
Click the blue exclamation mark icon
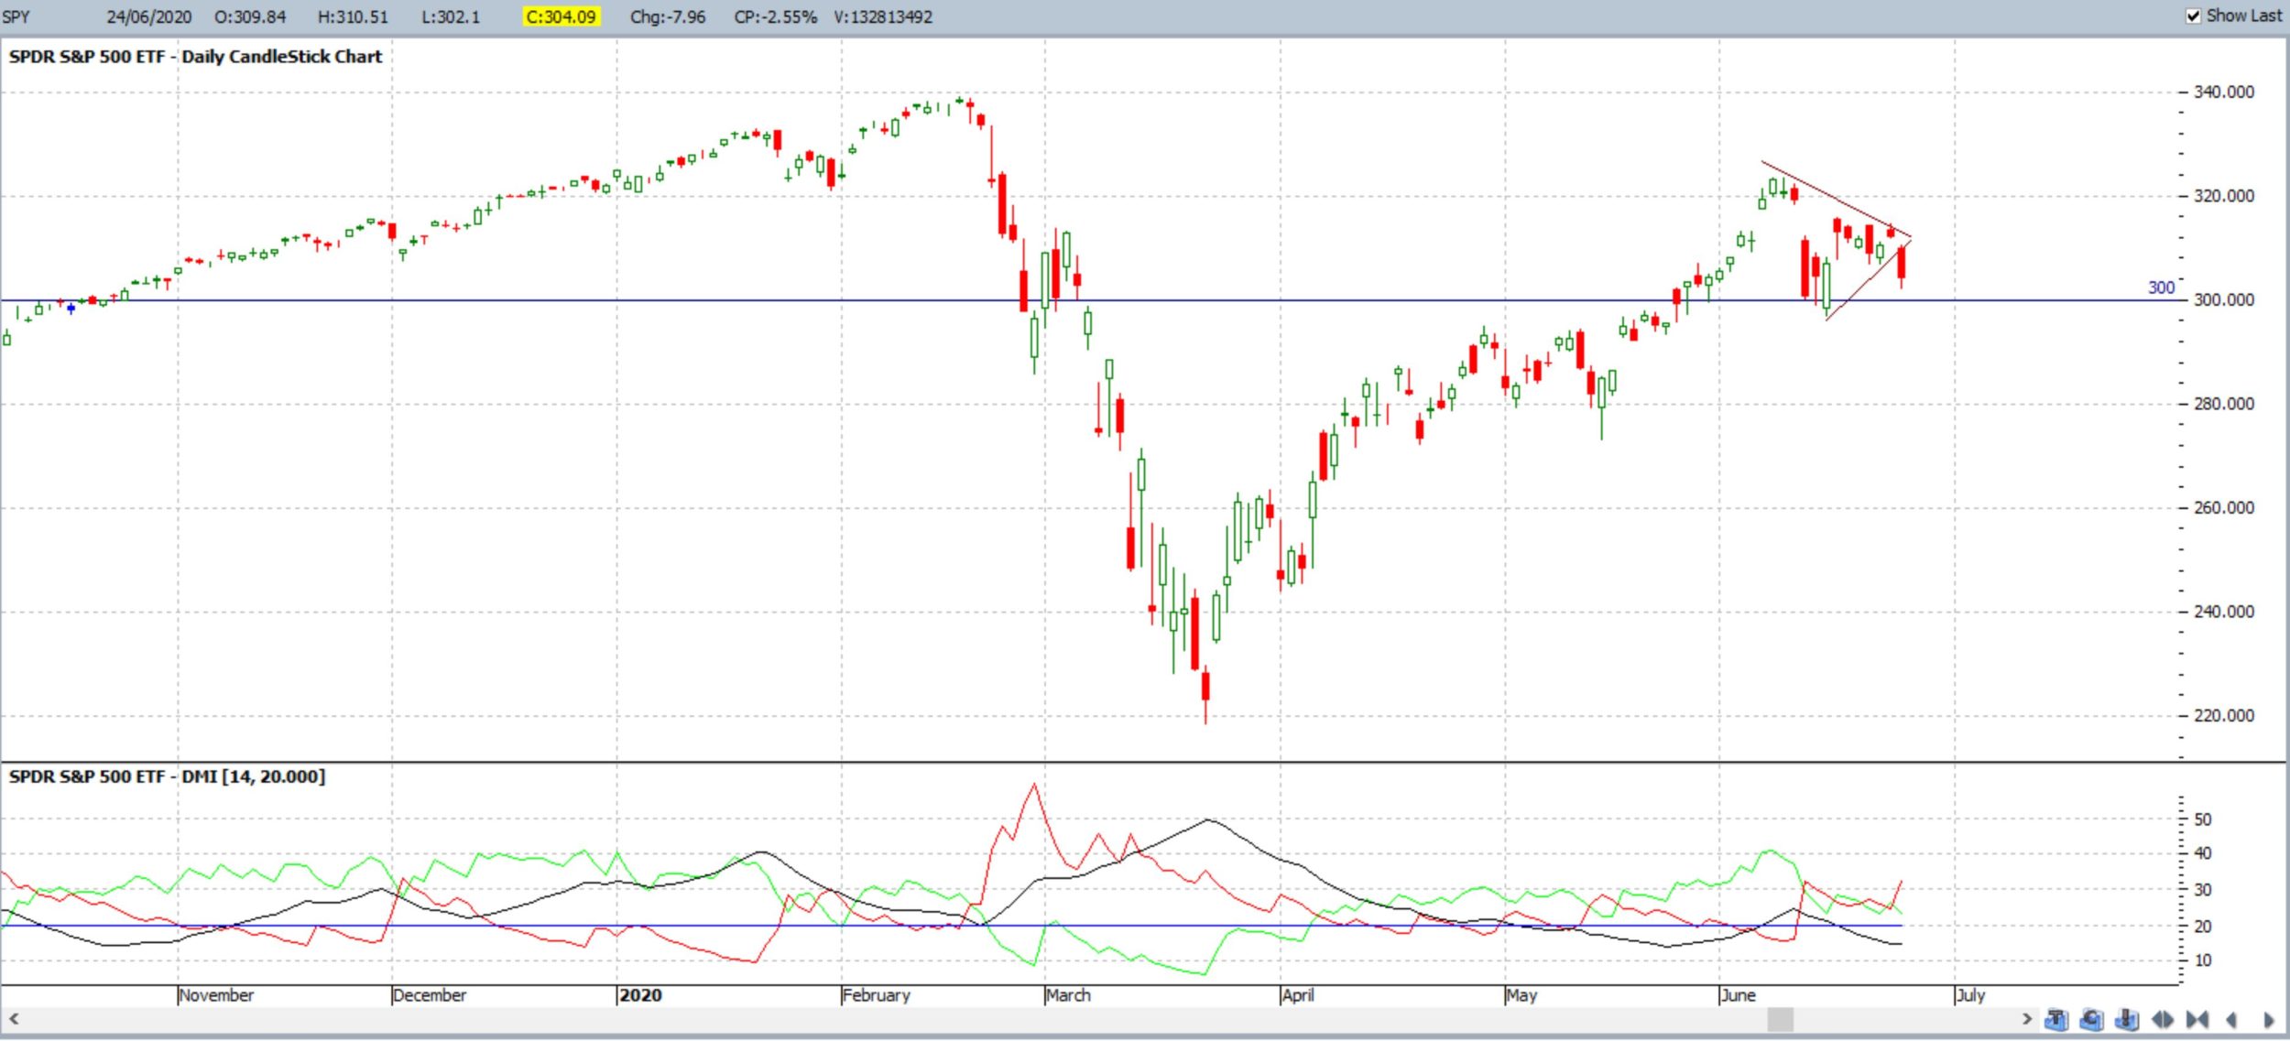click(x=2127, y=1019)
